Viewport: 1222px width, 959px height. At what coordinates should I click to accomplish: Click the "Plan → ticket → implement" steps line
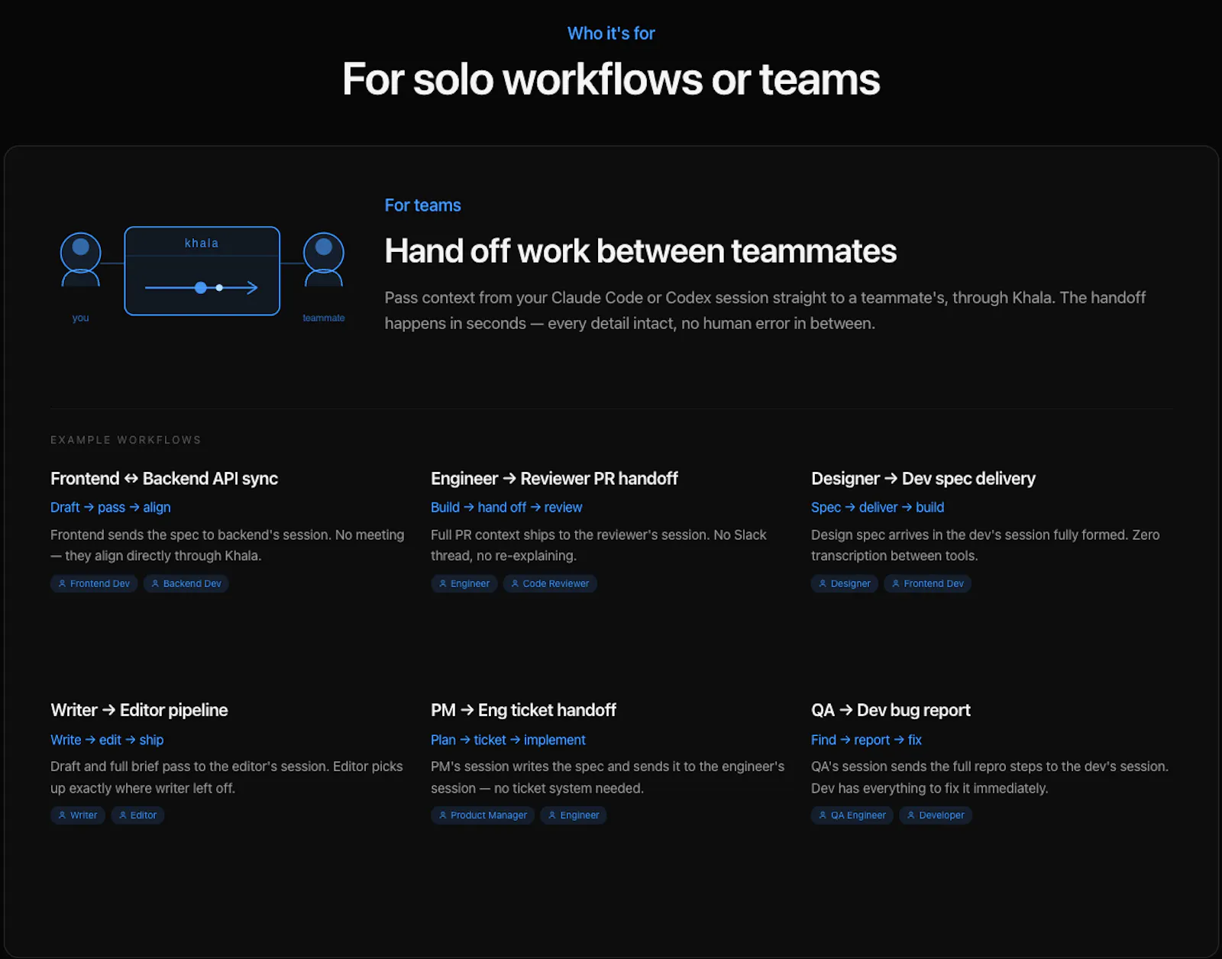tap(508, 740)
